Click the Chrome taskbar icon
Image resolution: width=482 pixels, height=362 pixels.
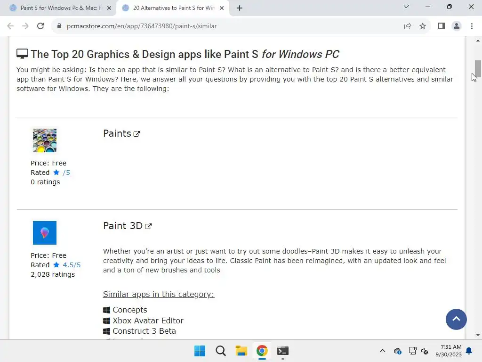262,351
